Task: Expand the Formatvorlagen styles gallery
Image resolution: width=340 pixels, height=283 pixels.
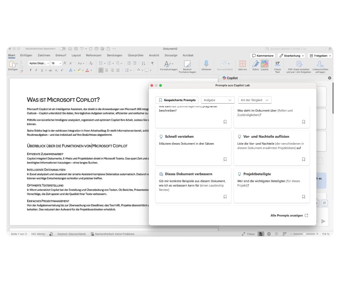Action: click(169, 66)
